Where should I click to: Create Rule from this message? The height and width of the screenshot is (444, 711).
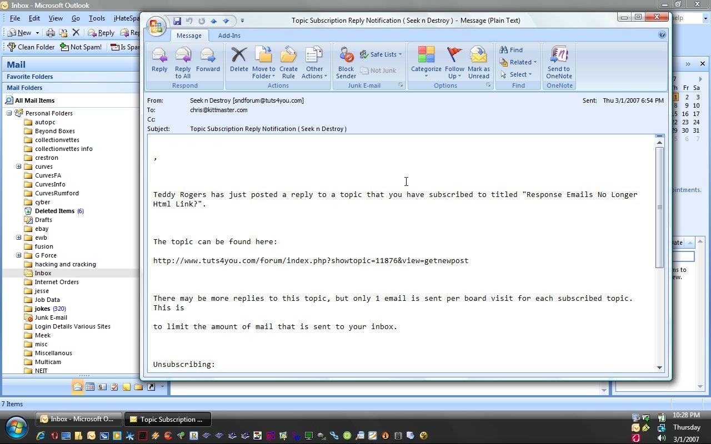(288, 63)
